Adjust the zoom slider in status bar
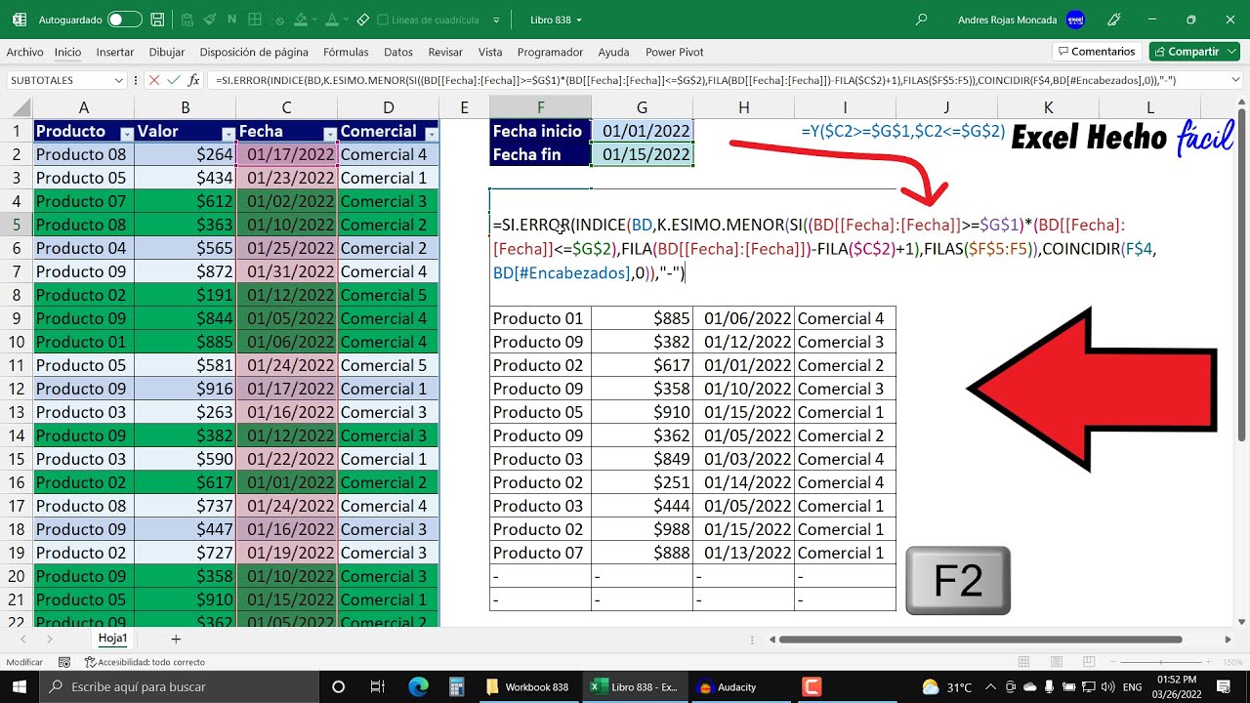 pos(1161,661)
